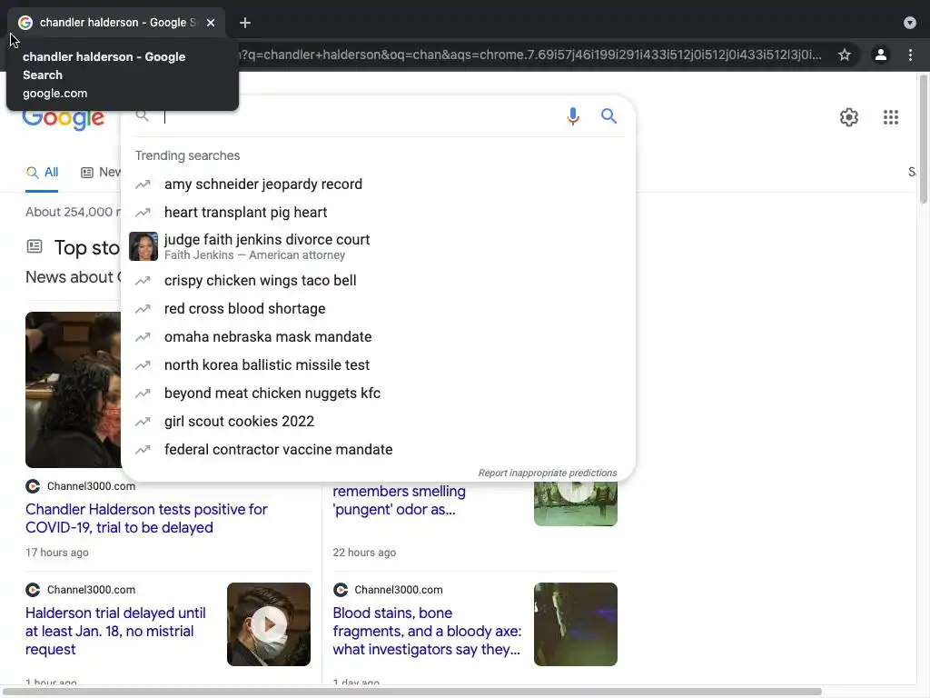This screenshot has height=698, width=930.
Task: Click the Google logo
Action: click(64, 119)
